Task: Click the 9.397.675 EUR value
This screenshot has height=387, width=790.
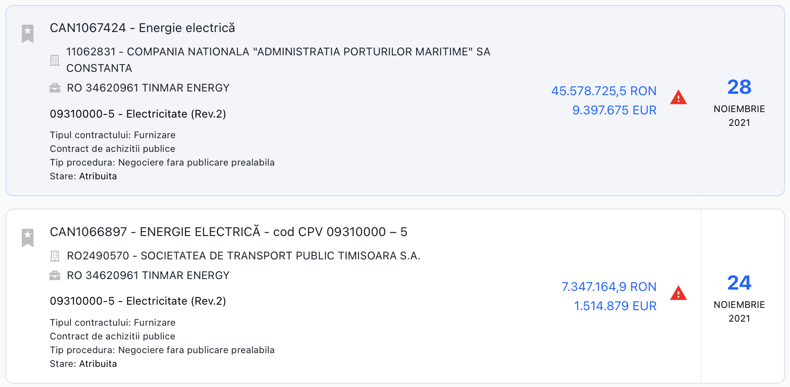Action: [x=614, y=110]
